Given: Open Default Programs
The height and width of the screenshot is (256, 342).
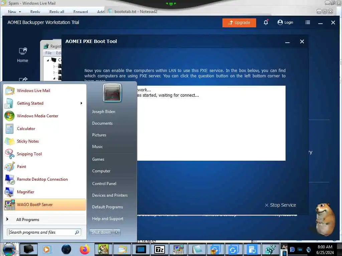Looking at the screenshot, I should pyautogui.click(x=108, y=207).
